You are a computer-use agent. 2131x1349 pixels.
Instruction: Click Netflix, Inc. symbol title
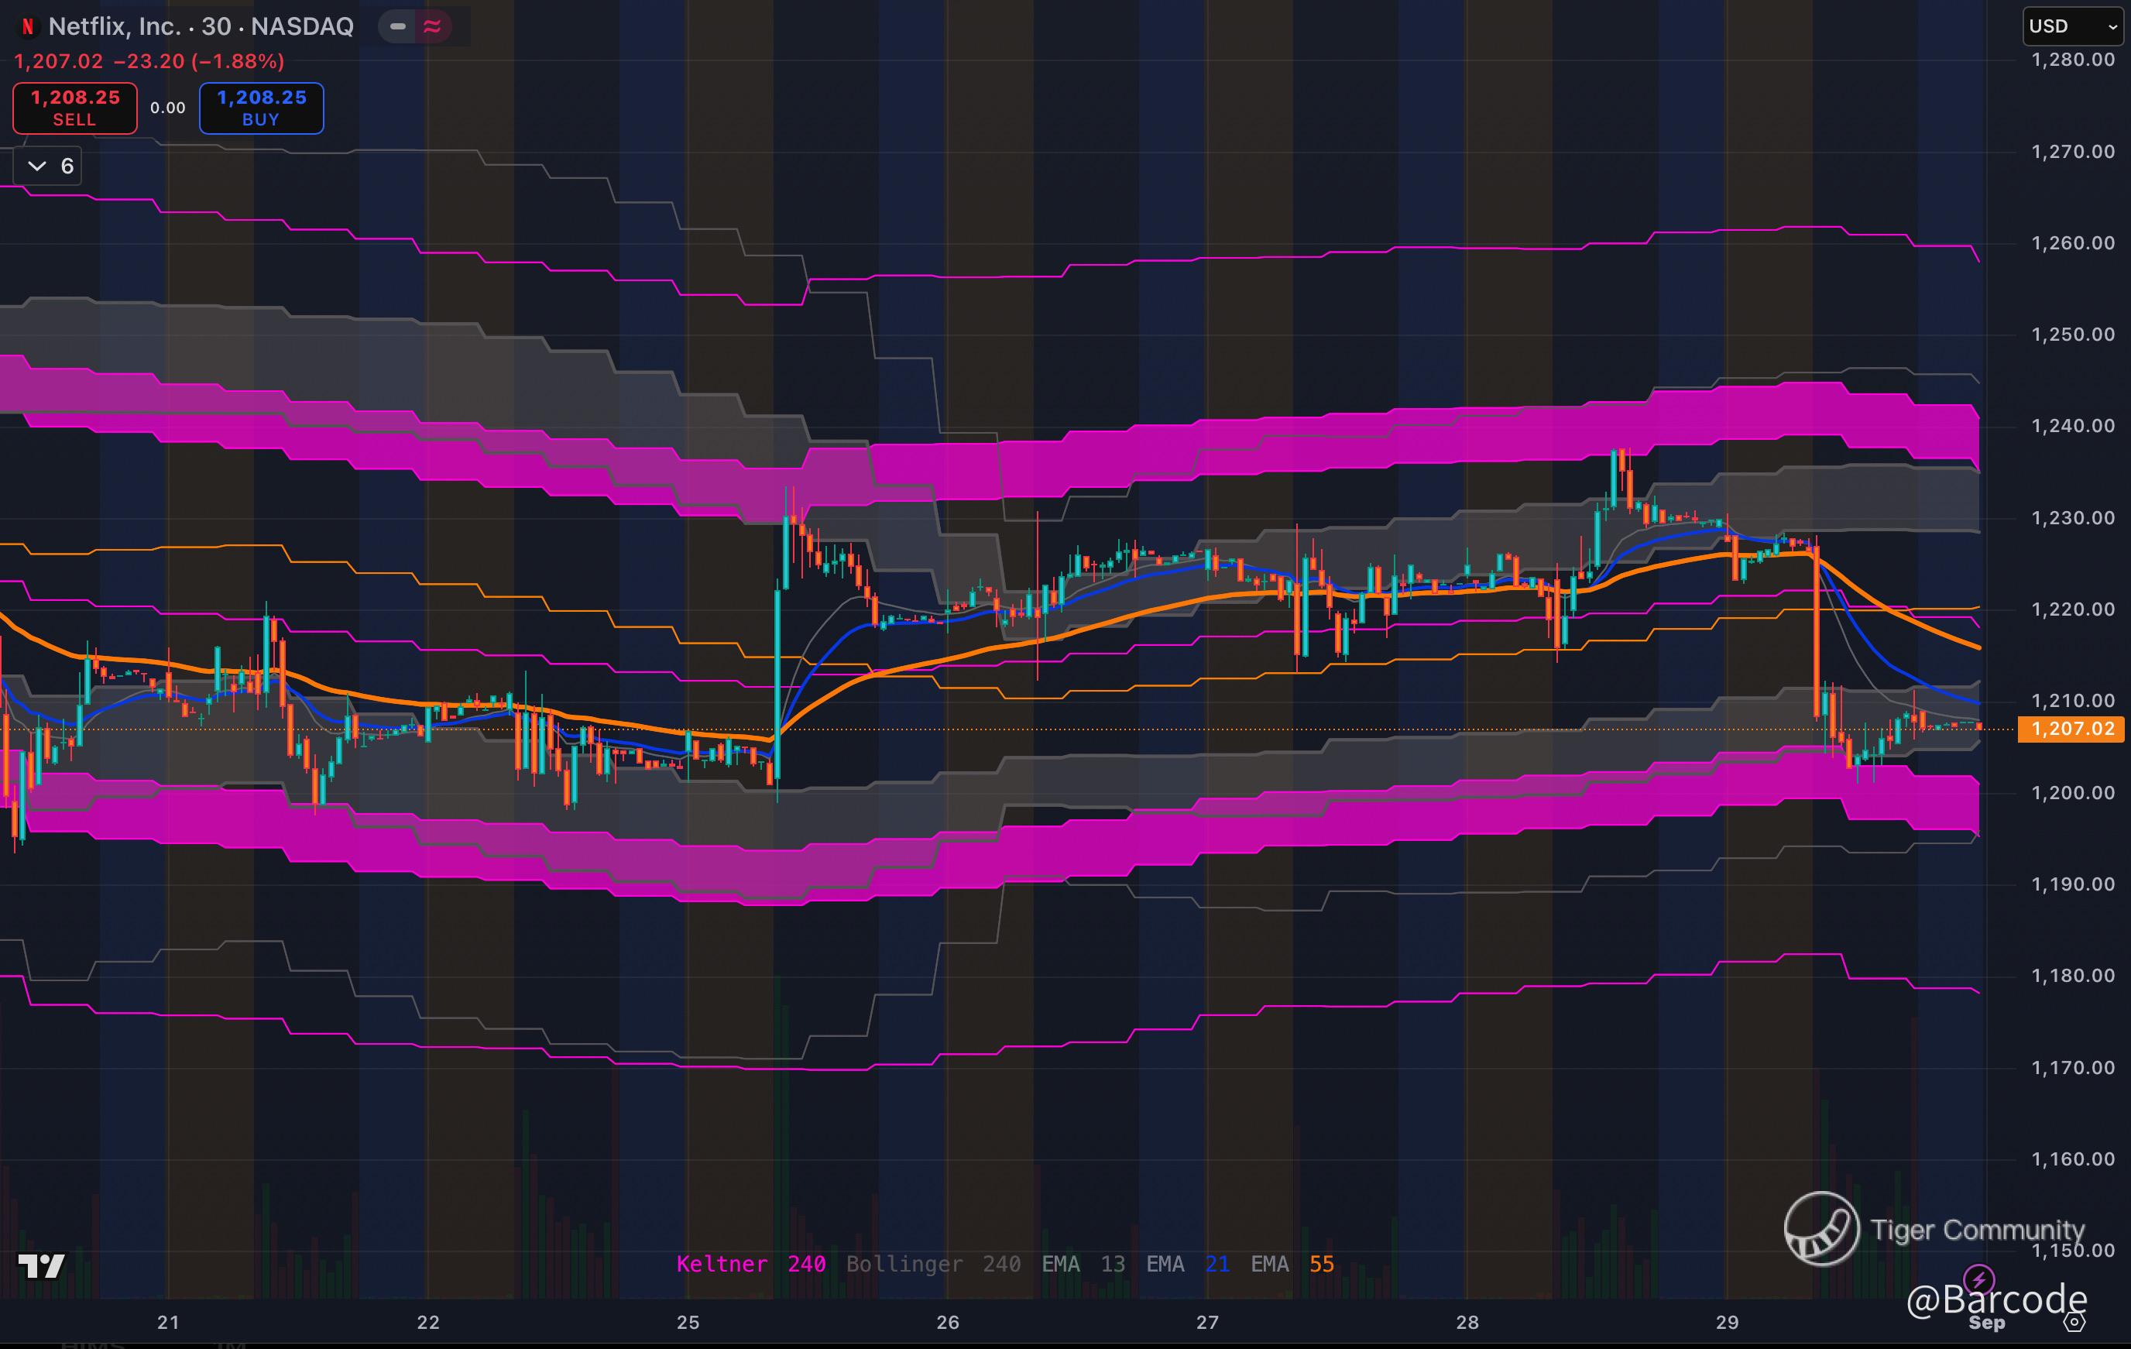tap(115, 26)
